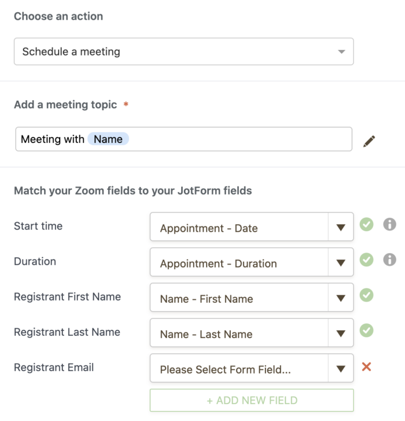This screenshot has height=421, width=405.
Task: Select the Name tag in meeting topic
Action: coord(108,140)
